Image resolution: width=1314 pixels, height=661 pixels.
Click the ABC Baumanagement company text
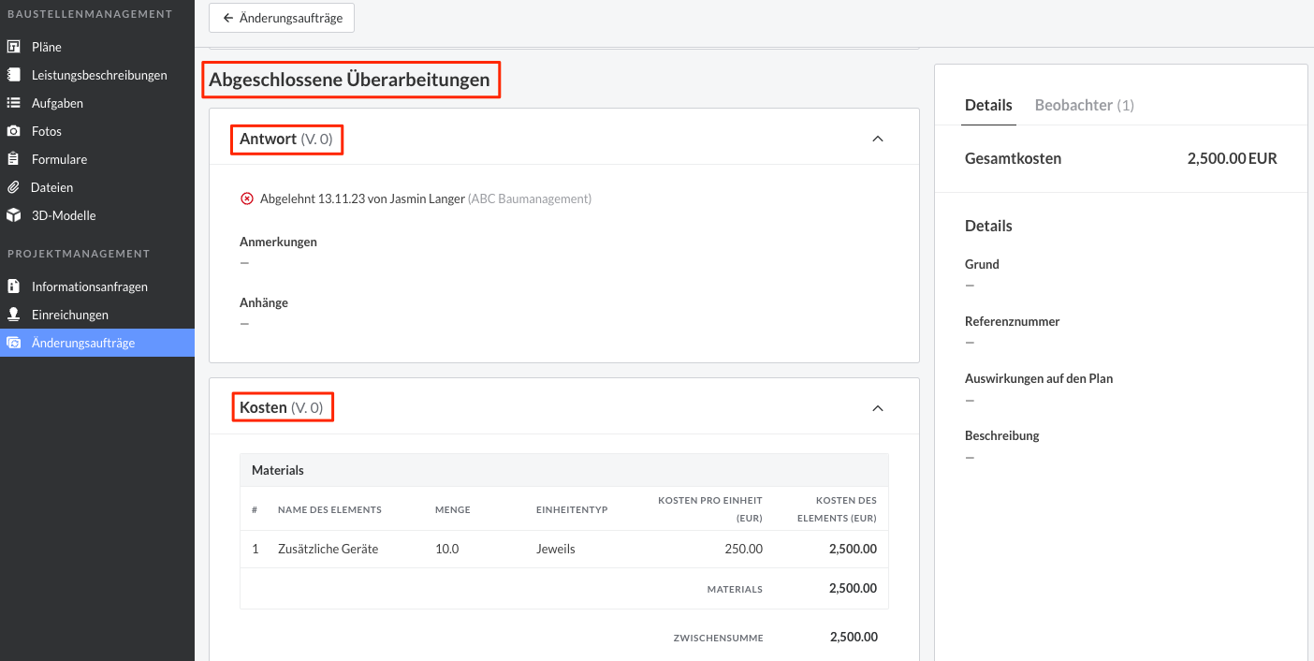[x=530, y=198]
